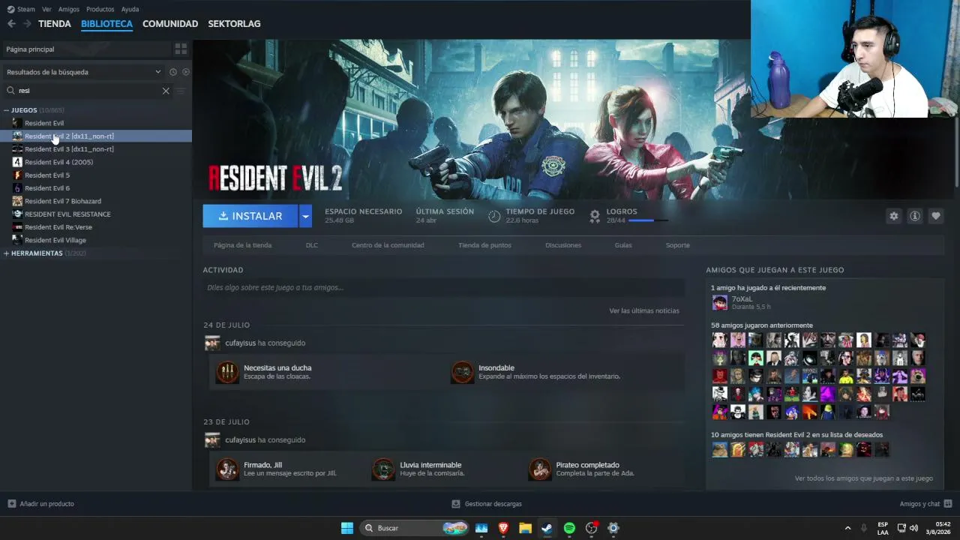
Task: Toggle the ready-to-play filter icon
Action: pos(186,72)
